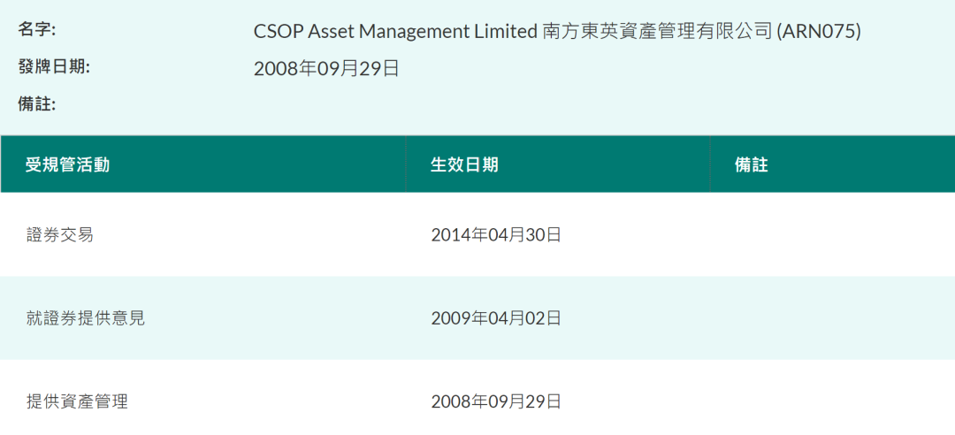This screenshot has height=435, width=955.
Task: Click the 備註 column header in the table
Action: [752, 164]
